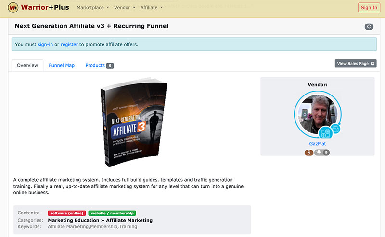Image resolution: width=385 pixels, height=237 pixels.
Task: Click the Marketing Education category text
Action: coord(74,220)
